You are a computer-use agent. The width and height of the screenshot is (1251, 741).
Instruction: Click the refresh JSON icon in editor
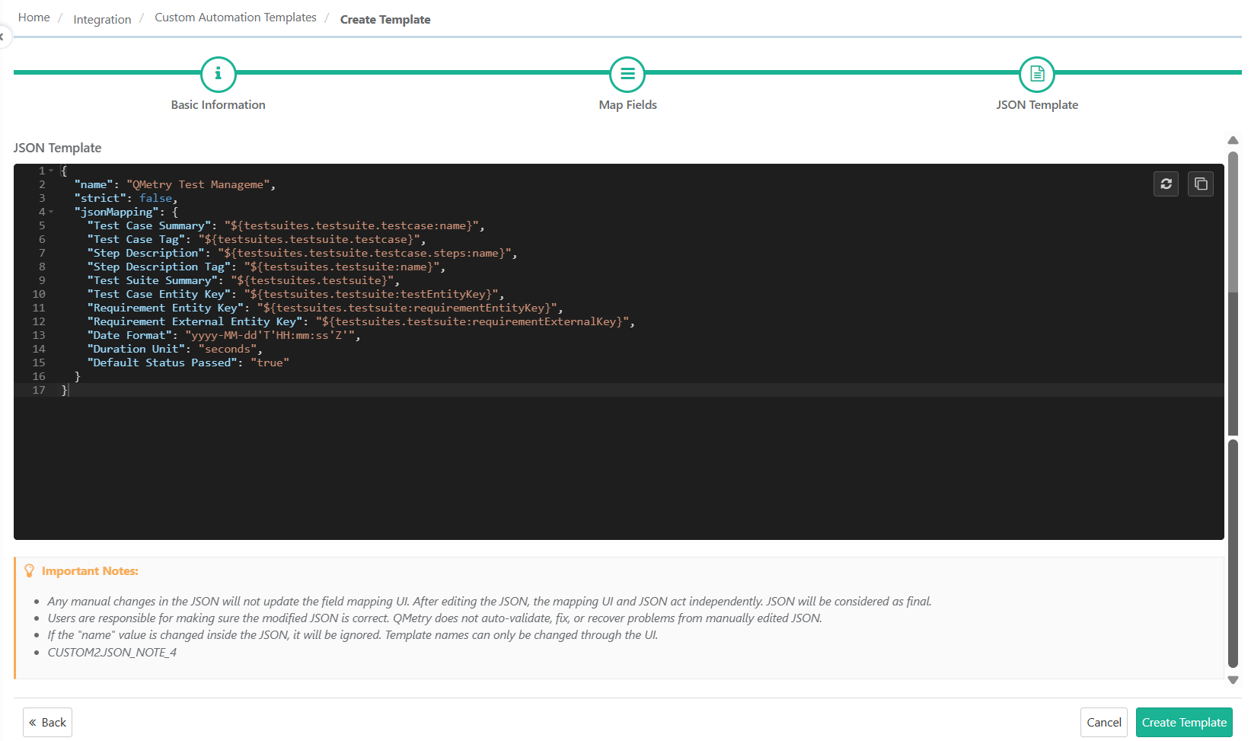point(1166,184)
